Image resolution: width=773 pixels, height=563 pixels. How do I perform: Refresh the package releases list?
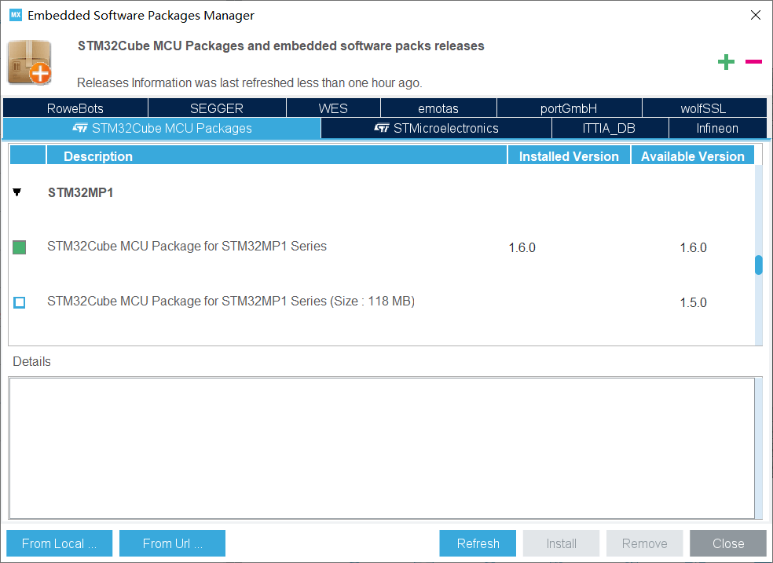478,543
